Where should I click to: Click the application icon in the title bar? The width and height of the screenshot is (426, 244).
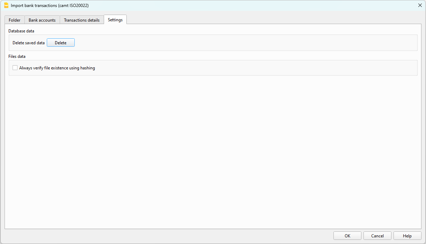coord(6,5)
